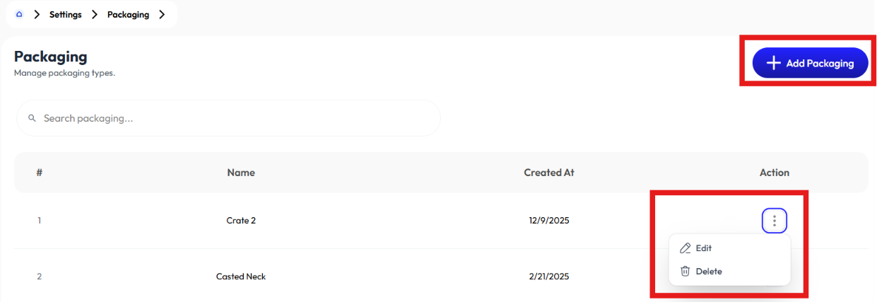Click the plus icon in the Add Packaging button
Screen dimensions: 877x302
click(774, 63)
